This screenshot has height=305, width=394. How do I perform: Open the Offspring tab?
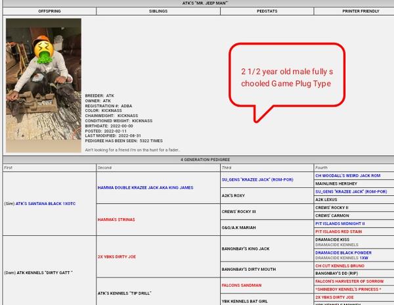point(49,11)
